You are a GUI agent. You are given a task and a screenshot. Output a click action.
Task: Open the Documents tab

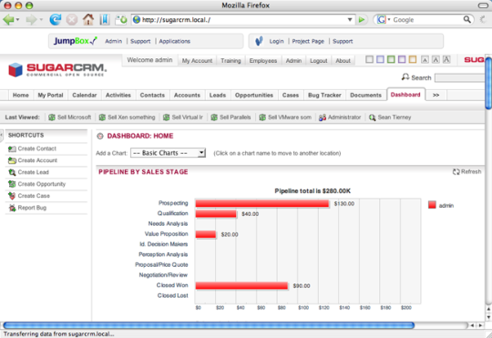(366, 95)
